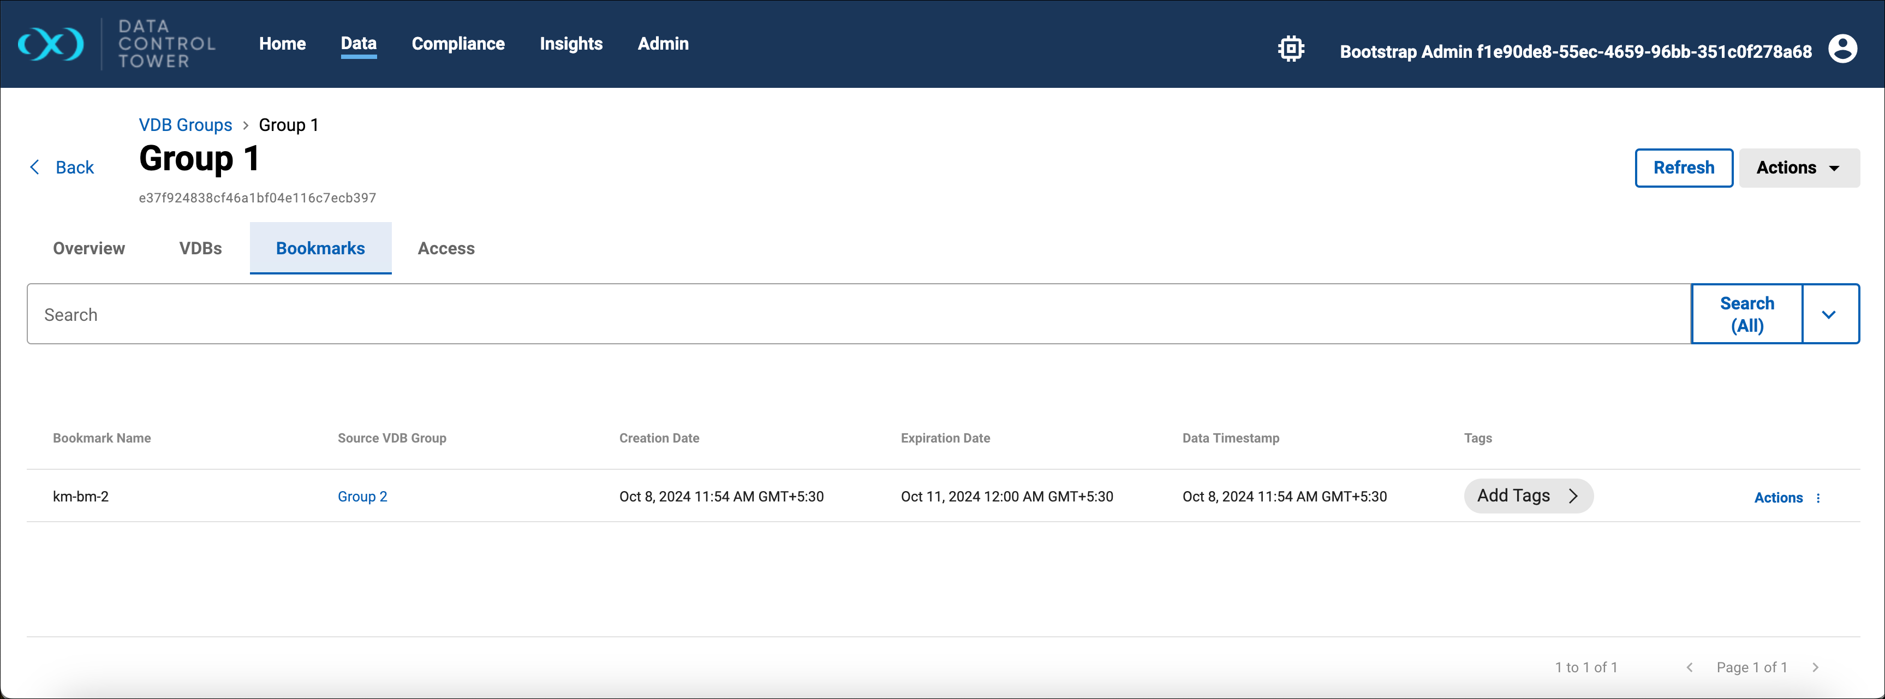Open the Insights menu

[571, 44]
